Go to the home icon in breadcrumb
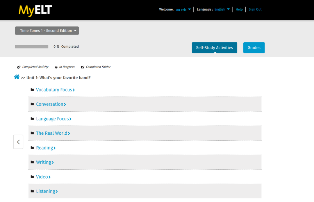 (17, 77)
